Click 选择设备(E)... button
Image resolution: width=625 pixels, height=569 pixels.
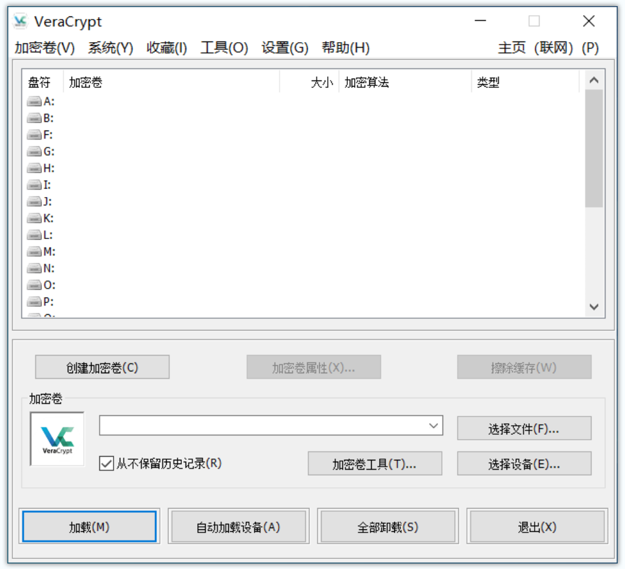[x=524, y=463]
